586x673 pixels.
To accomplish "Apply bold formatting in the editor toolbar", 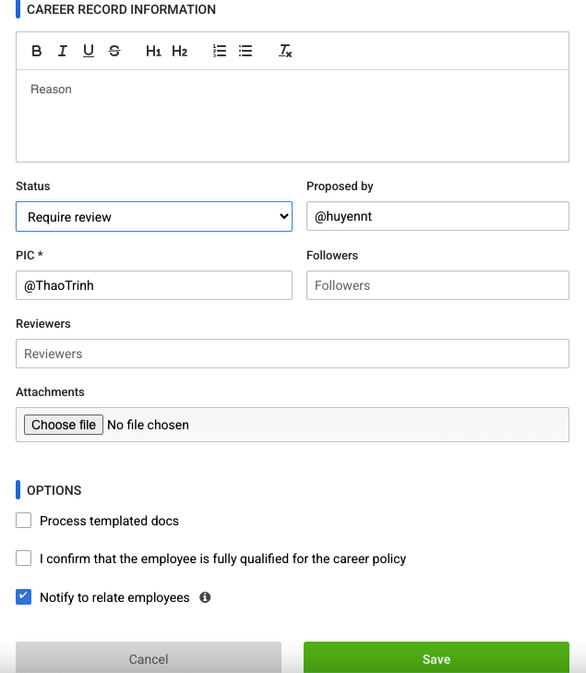I will tap(37, 51).
